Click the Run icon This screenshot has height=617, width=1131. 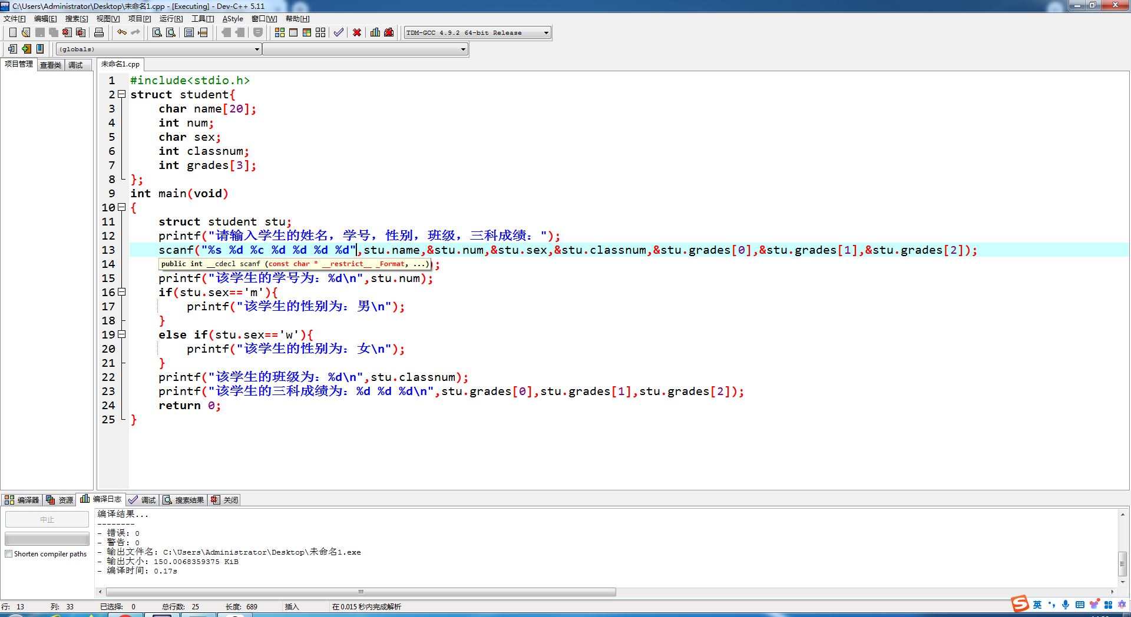tap(293, 32)
